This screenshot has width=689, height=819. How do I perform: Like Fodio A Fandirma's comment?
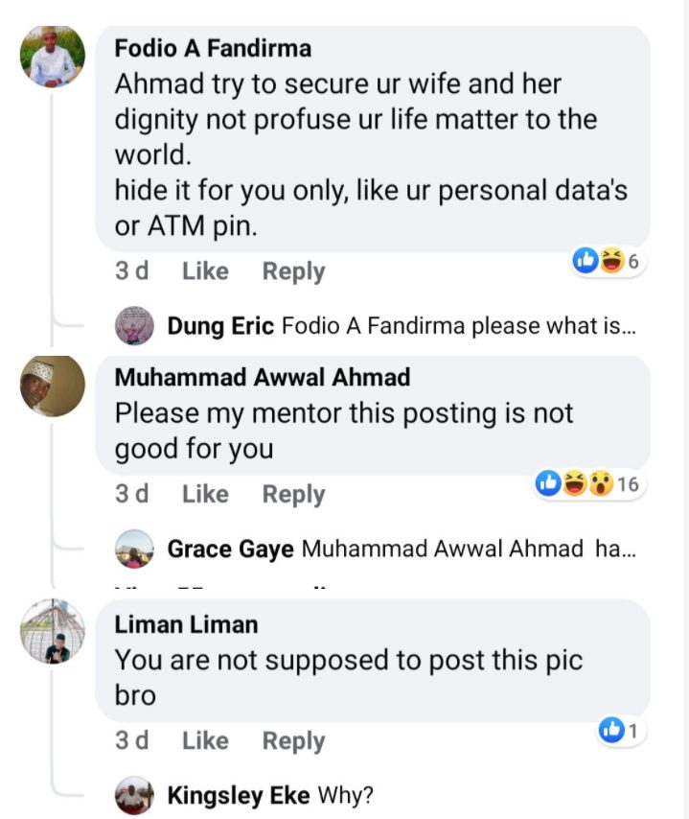pyautogui.click(x=205, y=271)
